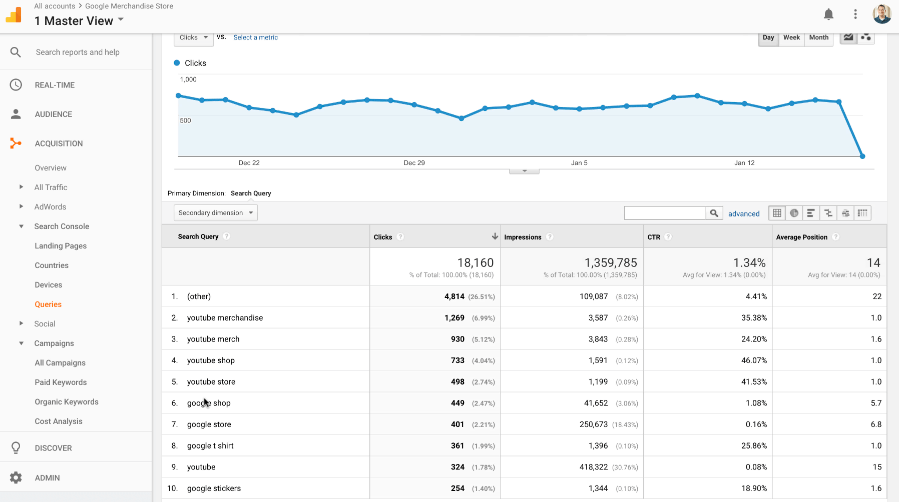Open All Campaigns report
Screen dimensions: 899x502
click(x=60, y=362)
